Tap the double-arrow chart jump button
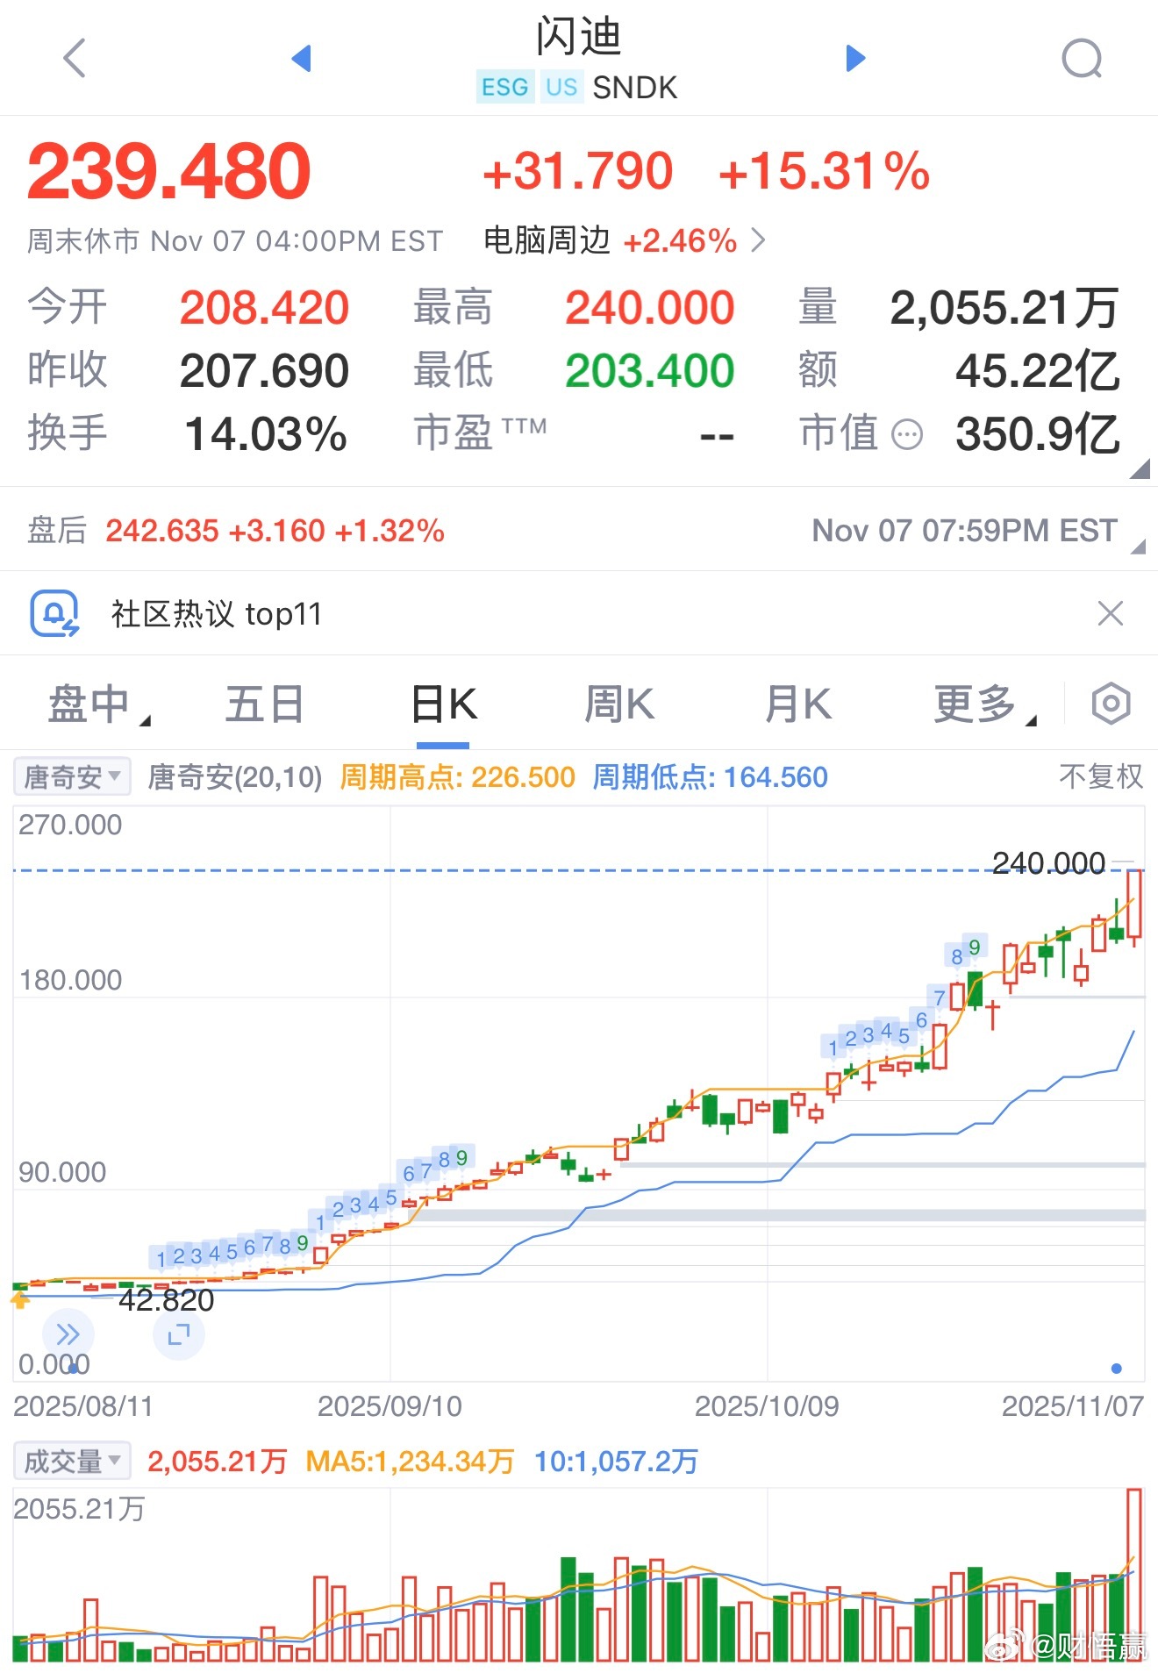 (68, 1334)
